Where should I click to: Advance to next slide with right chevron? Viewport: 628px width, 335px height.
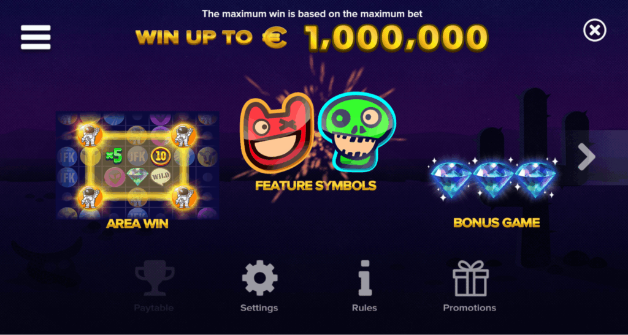[x=587, y=157]
